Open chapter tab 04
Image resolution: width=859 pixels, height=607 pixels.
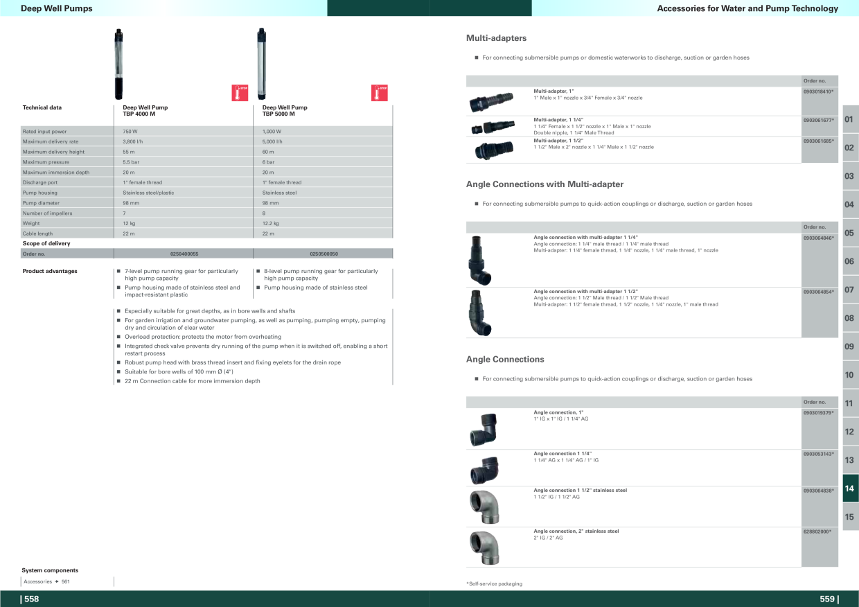tap(849, 204)
